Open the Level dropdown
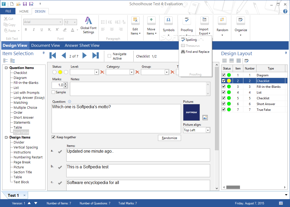 (x=96, y=72)
